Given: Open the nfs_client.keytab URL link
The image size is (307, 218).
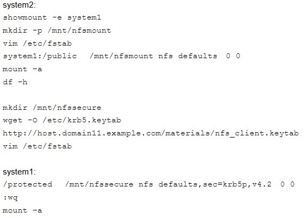Looking at the screenshot, I should 151,133.
